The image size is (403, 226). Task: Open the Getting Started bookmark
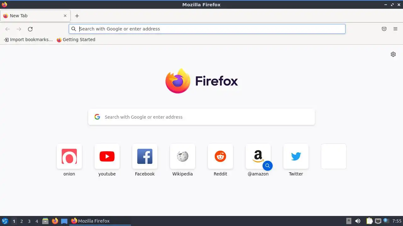tap(76, 40)
